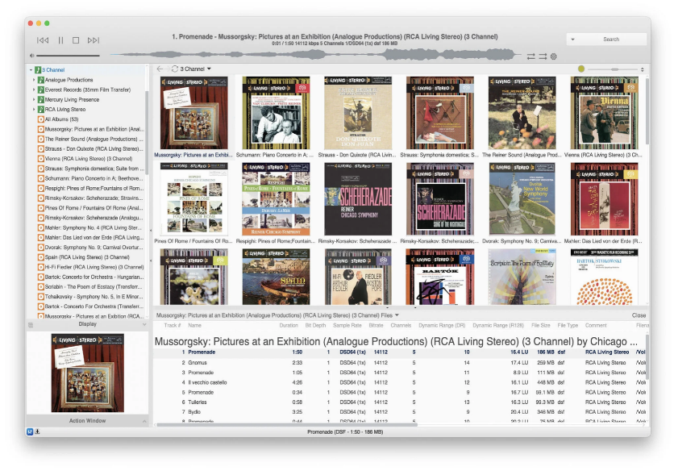The image size is (674, 471).
Task: Expand the Analogue Productions node
Action: click(34, 80)
